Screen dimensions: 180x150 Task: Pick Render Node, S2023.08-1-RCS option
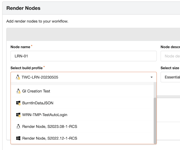[82, 126]
